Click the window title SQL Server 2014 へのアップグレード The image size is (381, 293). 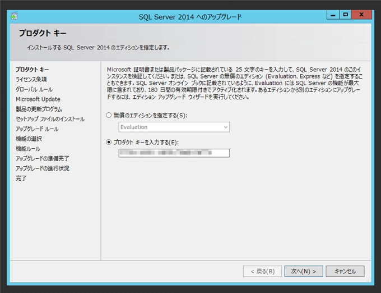coord(190,17)
